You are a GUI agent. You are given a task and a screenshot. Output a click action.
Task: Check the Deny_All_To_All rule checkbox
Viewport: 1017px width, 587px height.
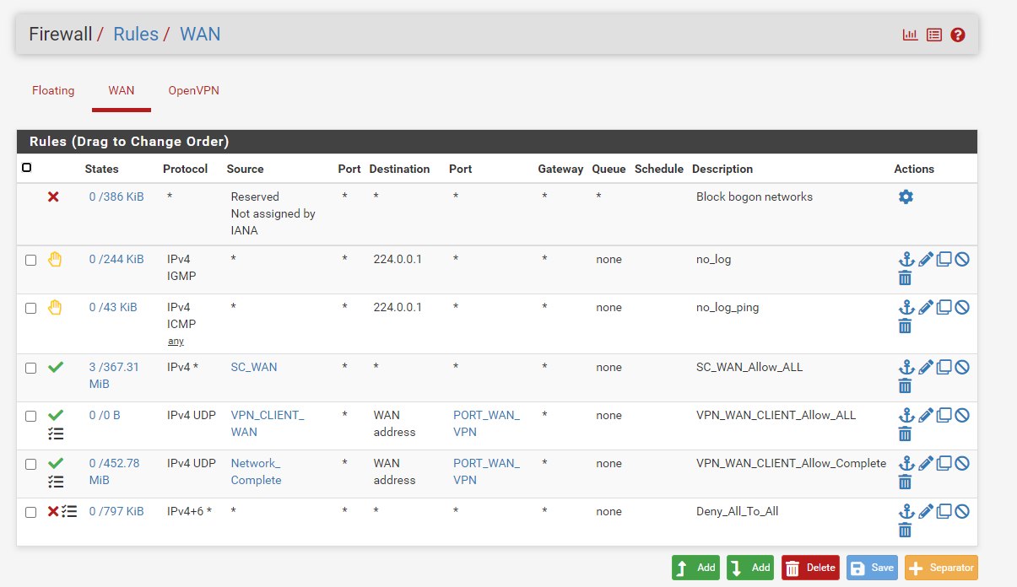point(31,512)
